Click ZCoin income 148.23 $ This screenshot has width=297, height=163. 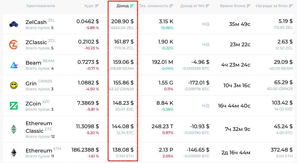point(123,103)
